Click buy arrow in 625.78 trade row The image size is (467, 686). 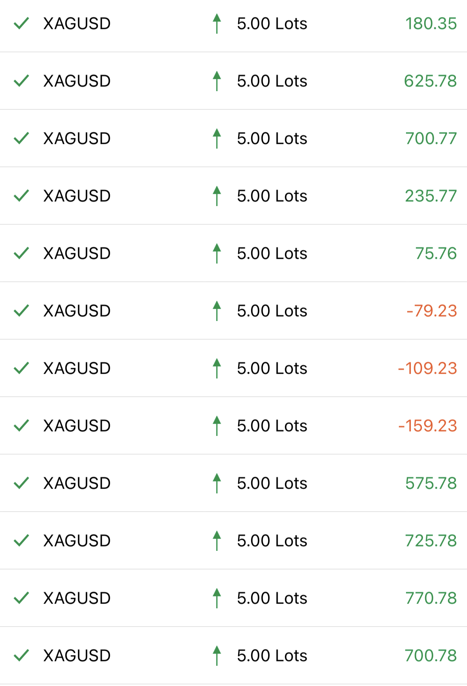[x=217, y=81]
